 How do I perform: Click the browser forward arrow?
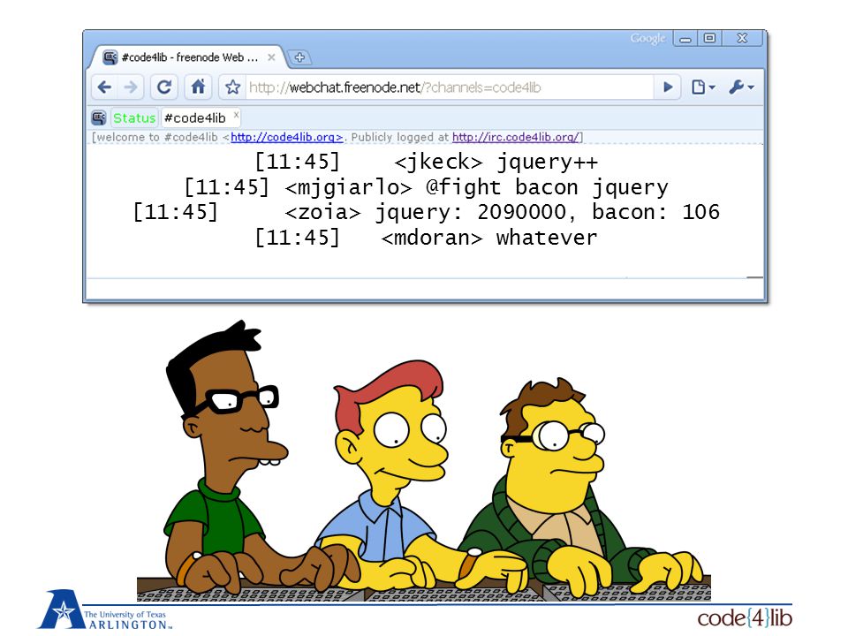tap(131, 87)
